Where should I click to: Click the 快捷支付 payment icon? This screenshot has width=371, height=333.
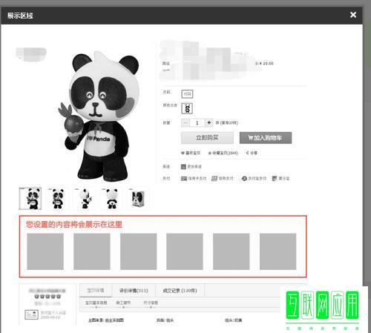[x=214, y=178]
